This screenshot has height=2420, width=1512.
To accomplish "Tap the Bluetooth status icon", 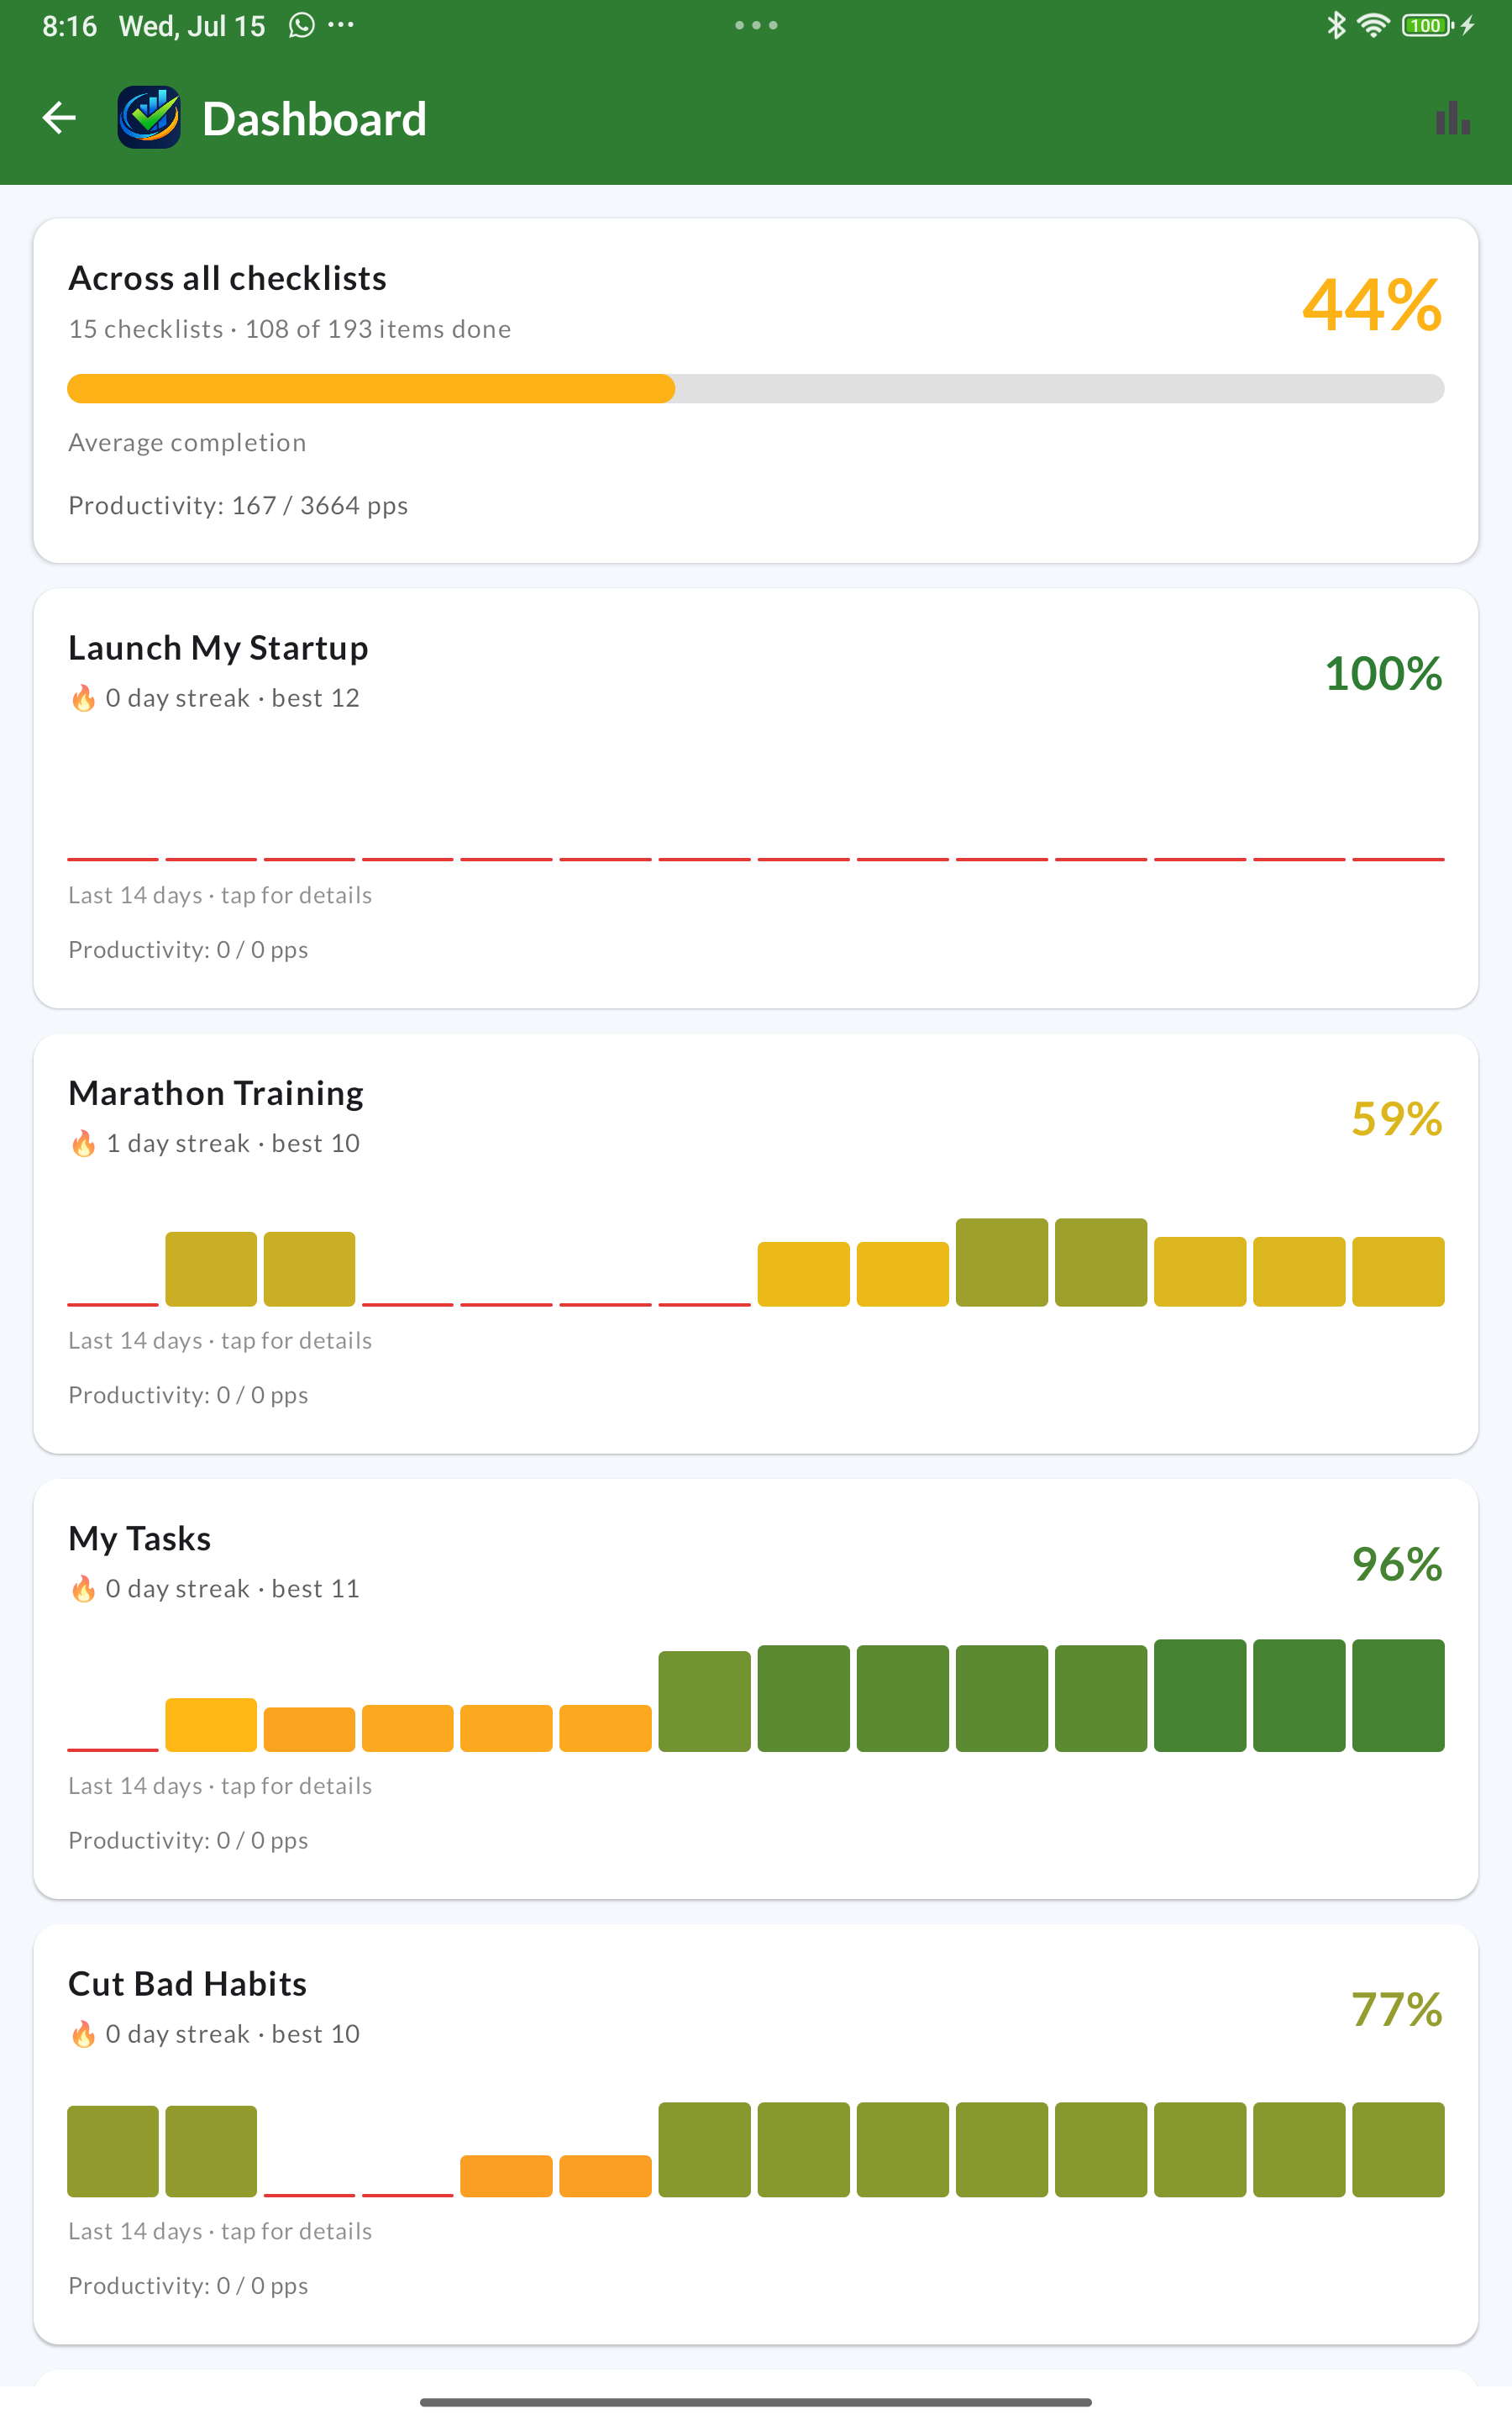I will click(1336, 25).
